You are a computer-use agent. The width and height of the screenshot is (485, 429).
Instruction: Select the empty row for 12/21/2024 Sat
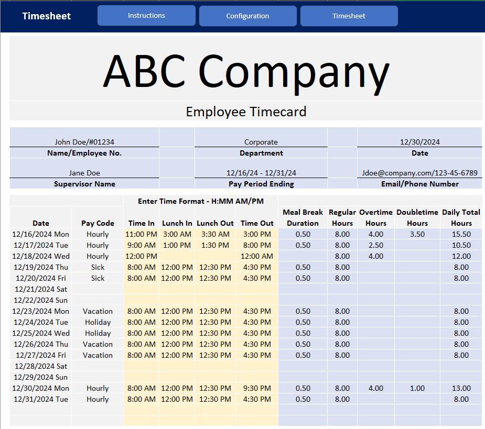[x=41, y=289]
